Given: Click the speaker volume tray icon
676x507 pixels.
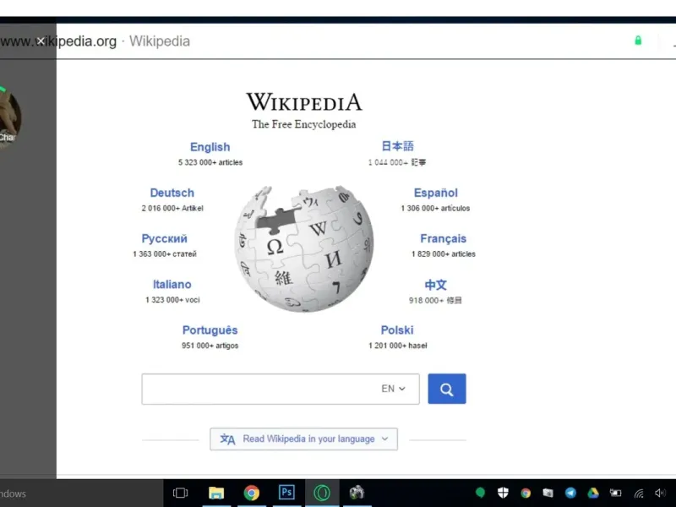Looking at the screenshot, I should [x=660, y=493].
